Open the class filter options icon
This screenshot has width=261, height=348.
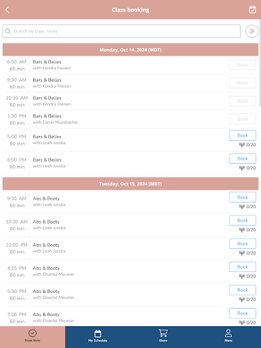251,31
